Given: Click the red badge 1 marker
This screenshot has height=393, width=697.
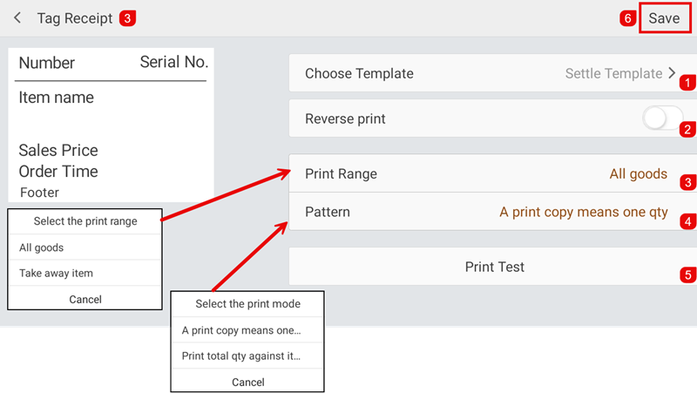Looking at the screenshot, I should point(688,84).
